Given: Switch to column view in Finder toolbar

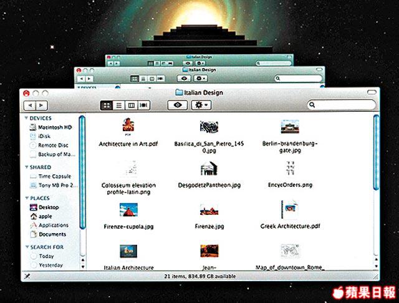Looking at the screenshot, I should (x=132, y=105).
